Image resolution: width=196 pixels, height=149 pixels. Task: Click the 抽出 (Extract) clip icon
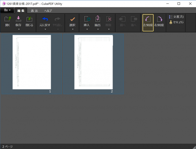[98, 19]
